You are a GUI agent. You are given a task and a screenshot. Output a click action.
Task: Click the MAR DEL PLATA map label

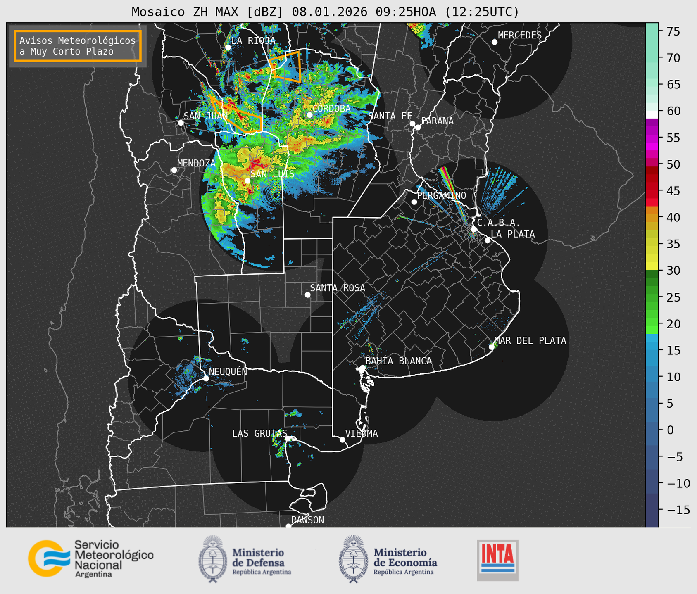[x=530, y=341]
